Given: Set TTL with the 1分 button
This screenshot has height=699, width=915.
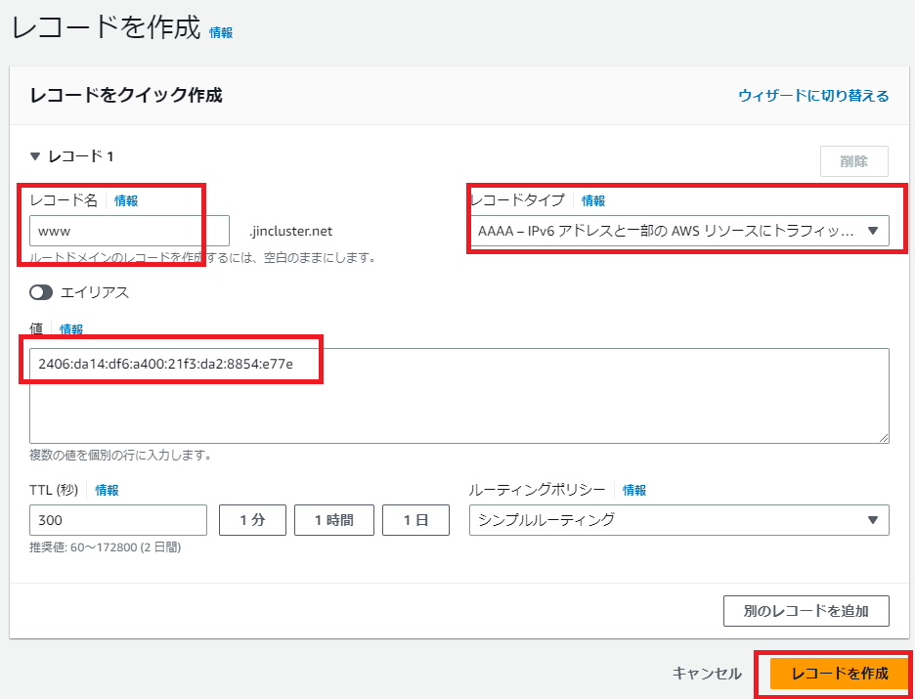Looking at the screenshot, I should [251, 520].
